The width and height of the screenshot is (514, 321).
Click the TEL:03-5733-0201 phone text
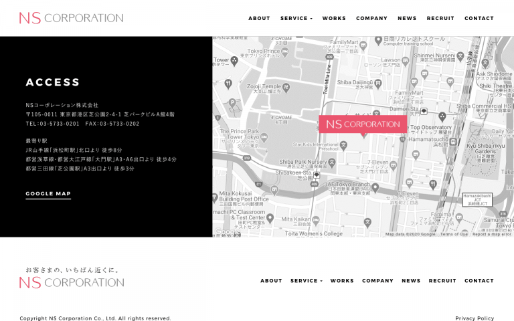point(52,124)
